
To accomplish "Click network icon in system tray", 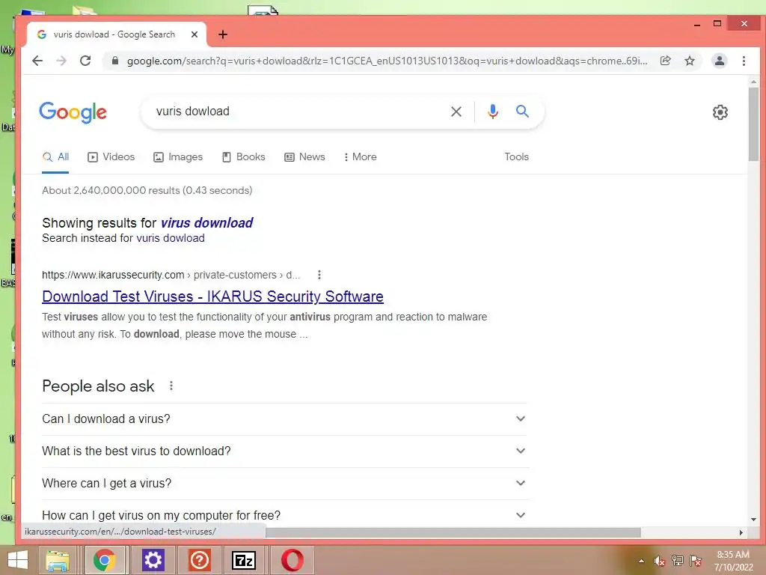I will [x=678, y=561].
